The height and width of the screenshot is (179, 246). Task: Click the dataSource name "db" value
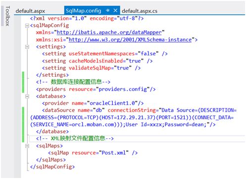click(99, 110)
